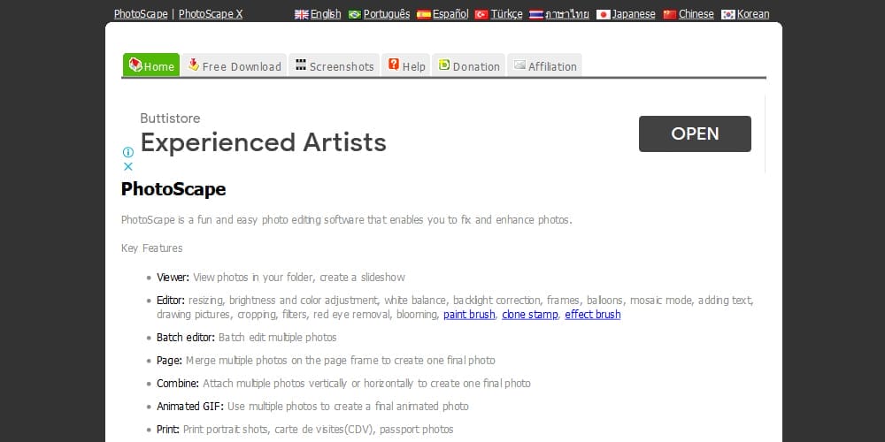Screen dimensions: 885x442
Task: Click the Key Features text
Action: [152, 248]
